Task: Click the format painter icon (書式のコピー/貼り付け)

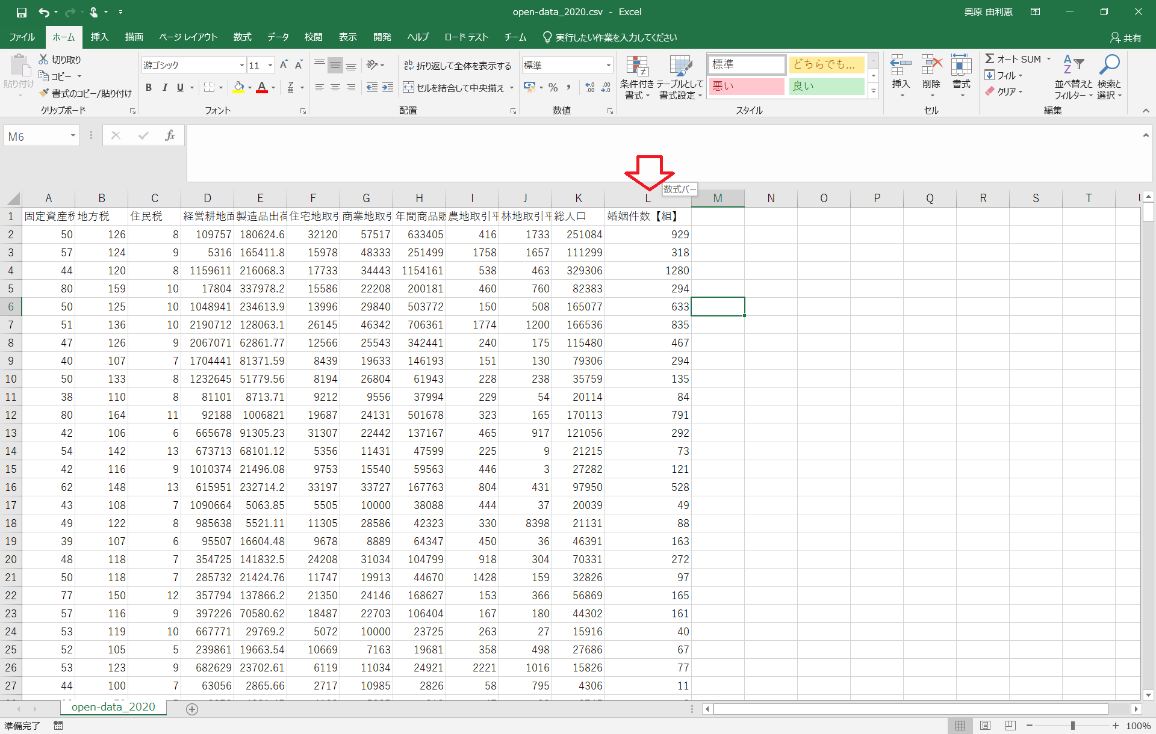Action: point(44,93)
